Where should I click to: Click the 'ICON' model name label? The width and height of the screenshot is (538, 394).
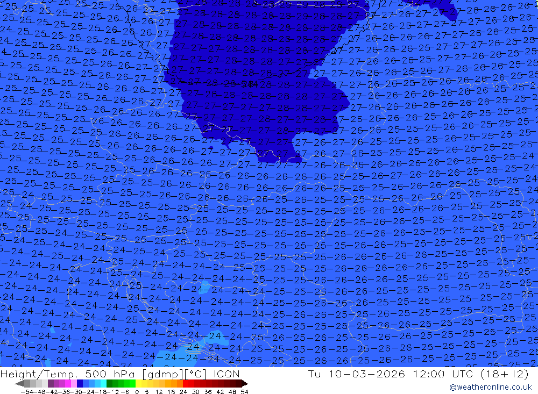[x=226, y=374]
